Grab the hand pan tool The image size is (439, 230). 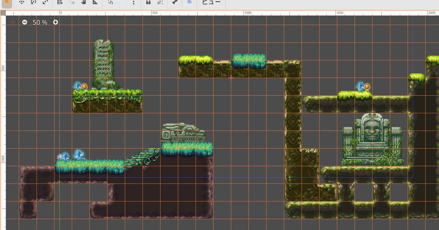83,2
